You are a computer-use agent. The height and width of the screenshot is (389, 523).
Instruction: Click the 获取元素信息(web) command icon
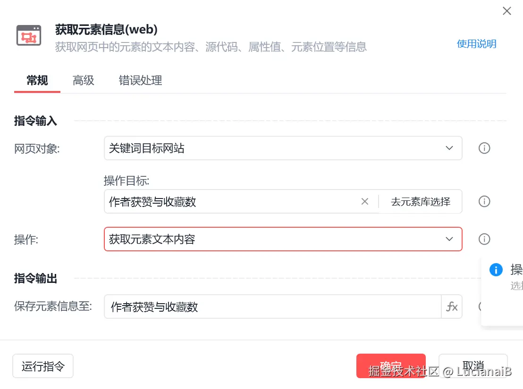[x=29, y=35]
